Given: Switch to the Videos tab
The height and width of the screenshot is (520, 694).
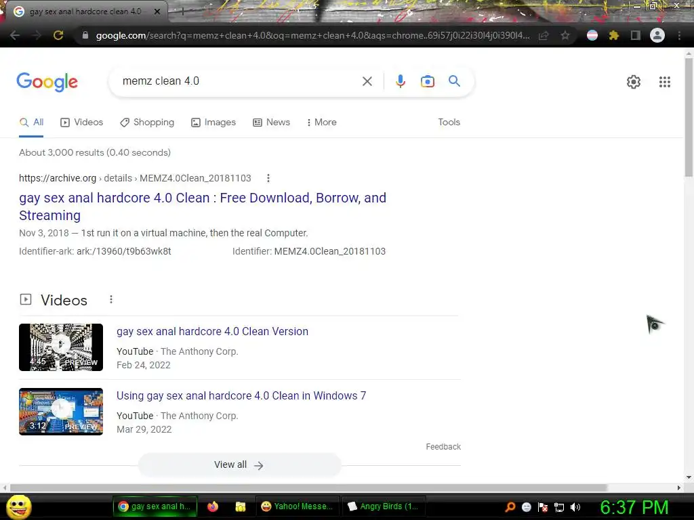Looking at the screenshot, I should [81, 122].
